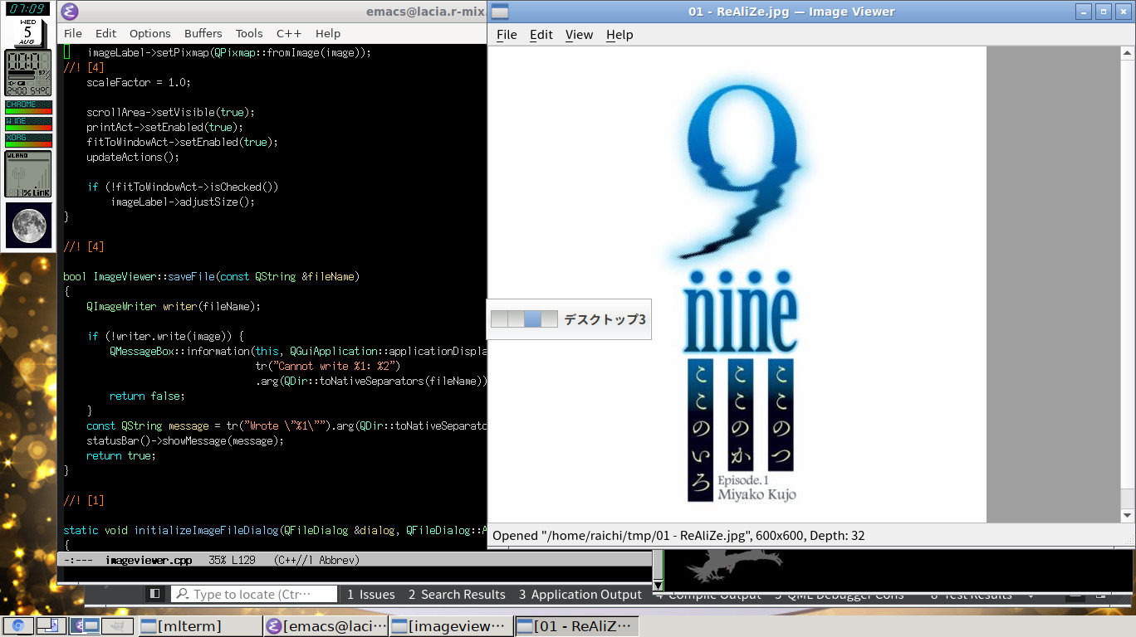
Task: Click the 35% L129 position in modeline
Action: coord(233,560)
